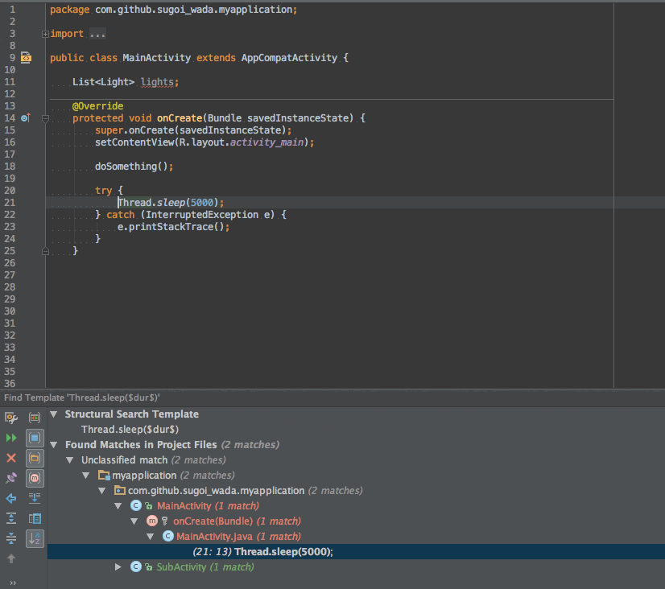Enable autoscroll to source

[35, 498]
